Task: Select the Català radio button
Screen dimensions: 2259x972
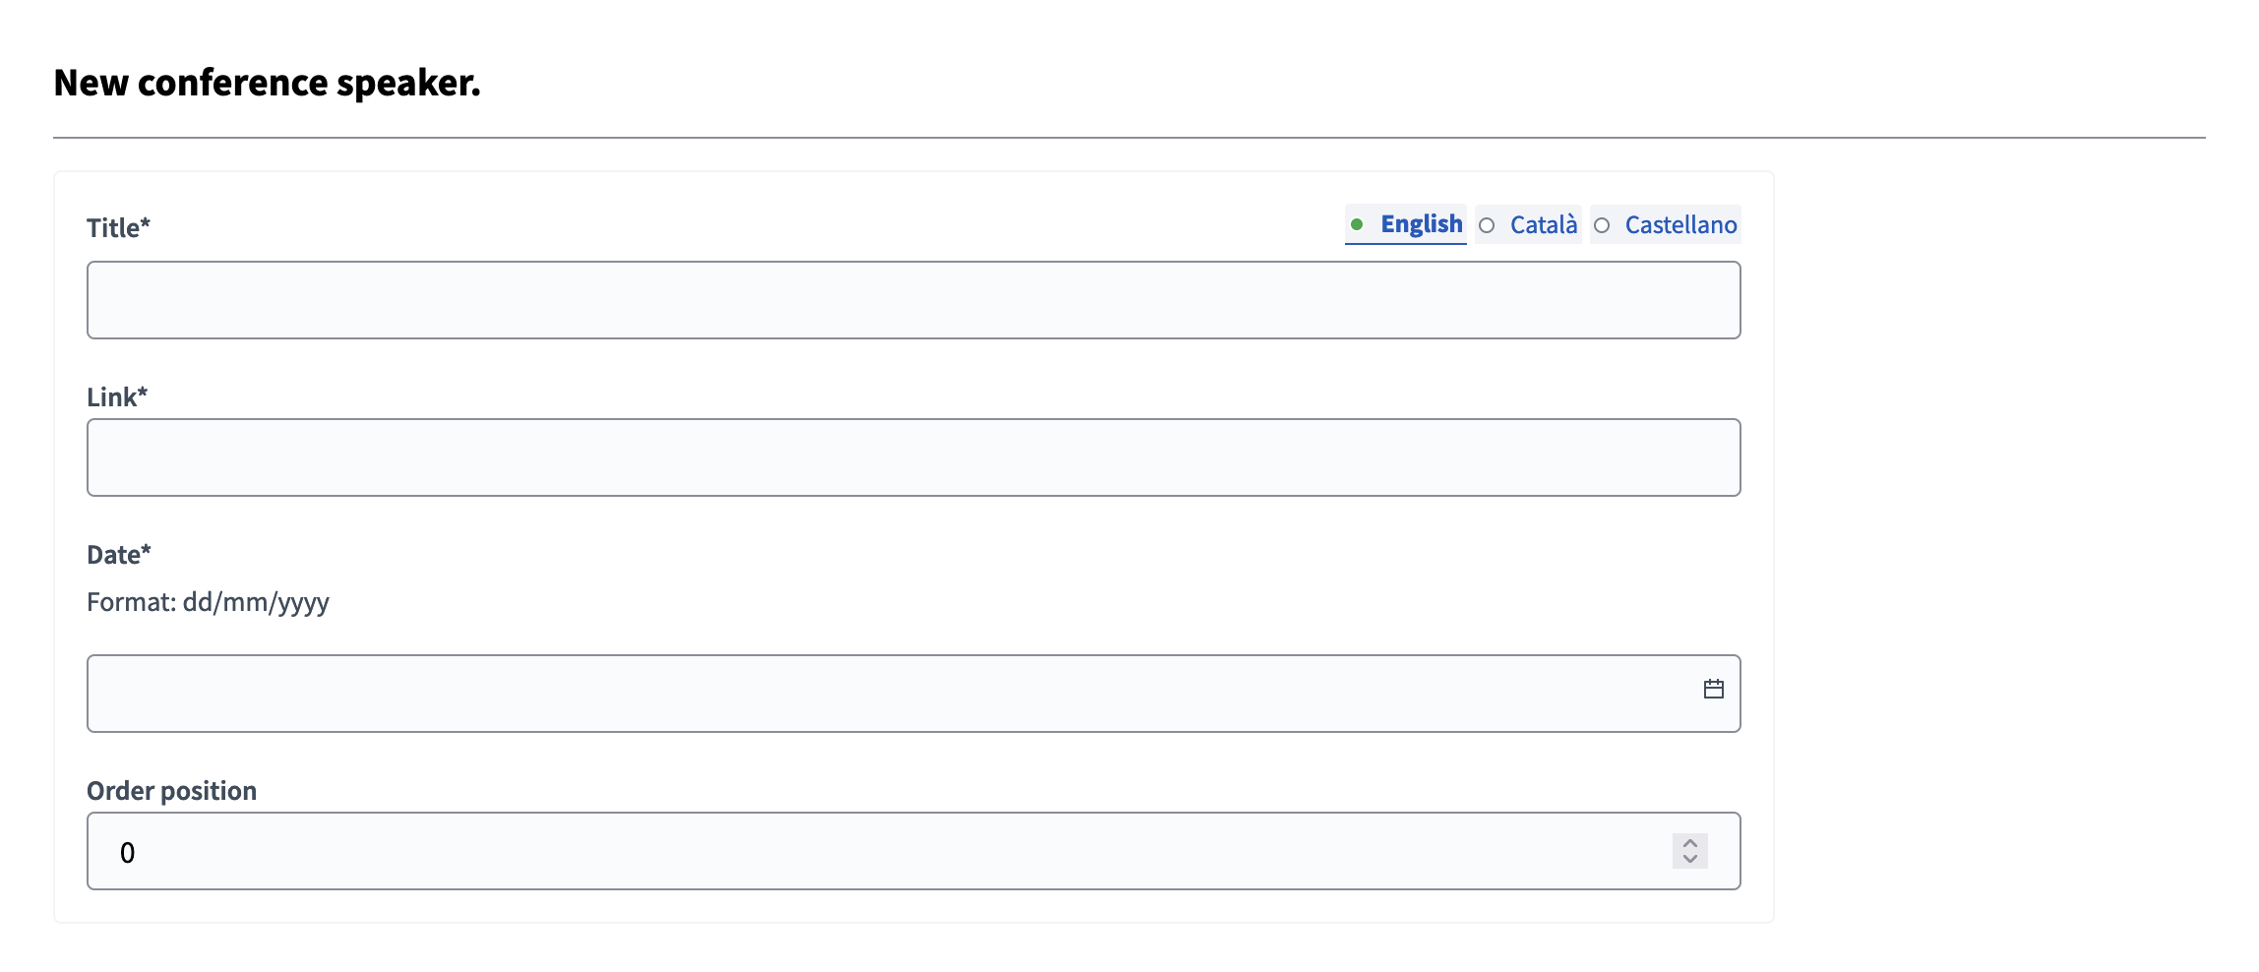Action: [1489, 224]
